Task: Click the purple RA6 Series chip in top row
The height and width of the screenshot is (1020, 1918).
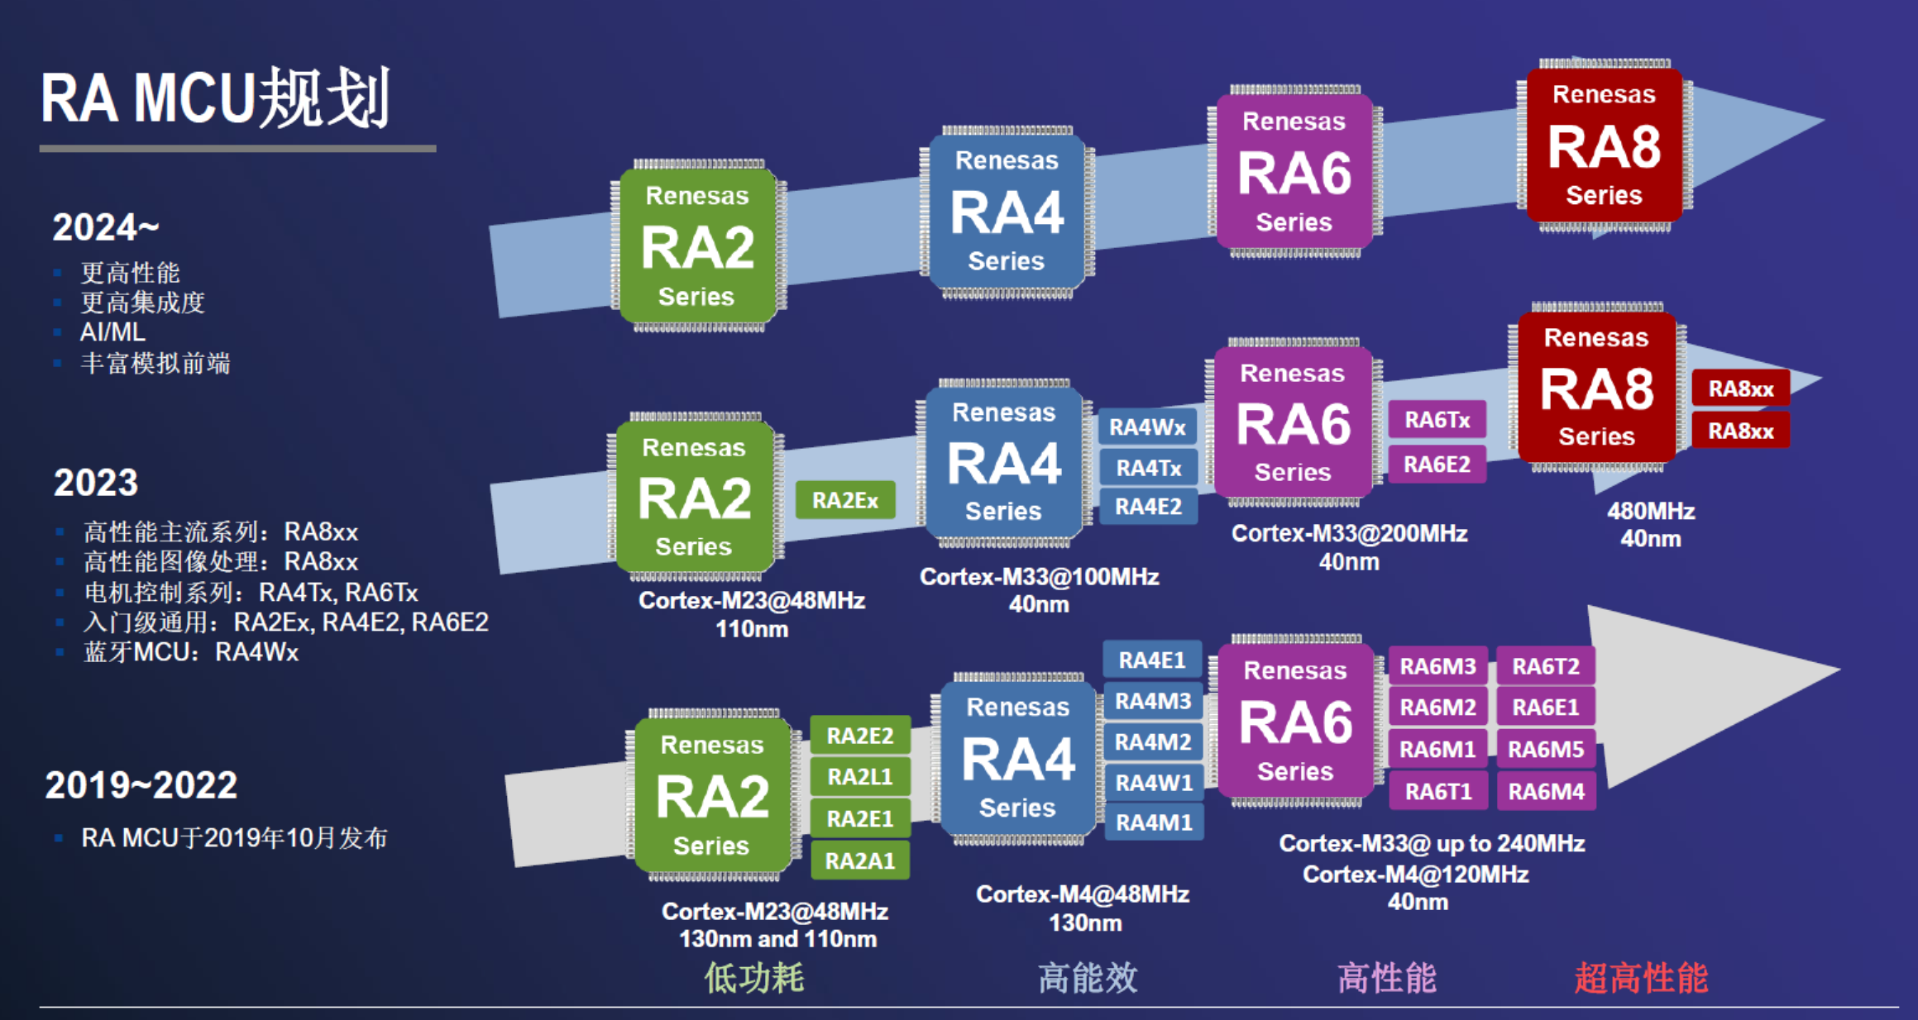Action: (x=1294, y=172)
